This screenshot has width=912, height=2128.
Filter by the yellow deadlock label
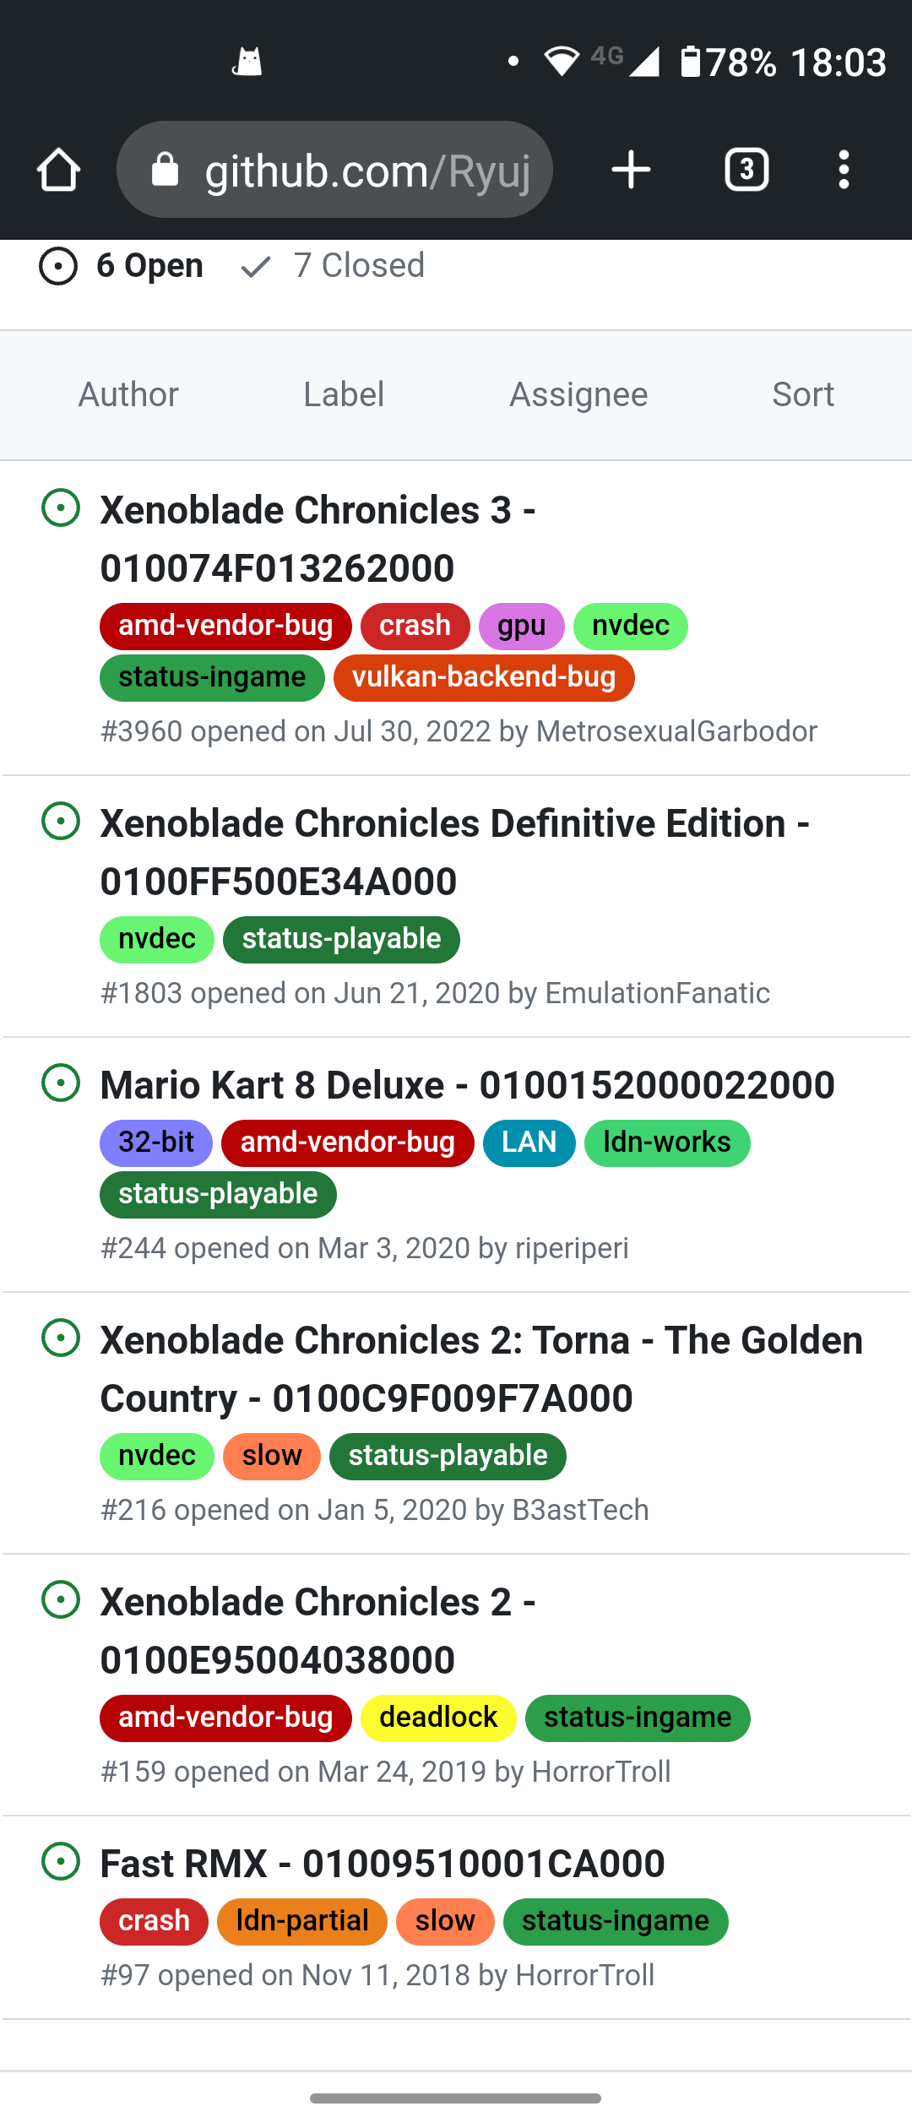pyautogui.click(x=438, y=1718)
